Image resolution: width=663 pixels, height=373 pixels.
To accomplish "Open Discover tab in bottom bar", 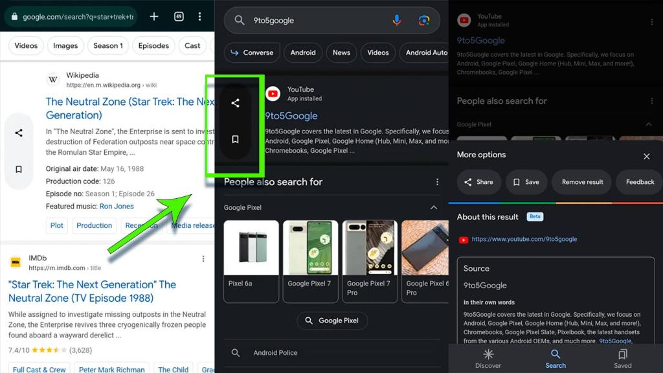I will [x=488, y=359].
